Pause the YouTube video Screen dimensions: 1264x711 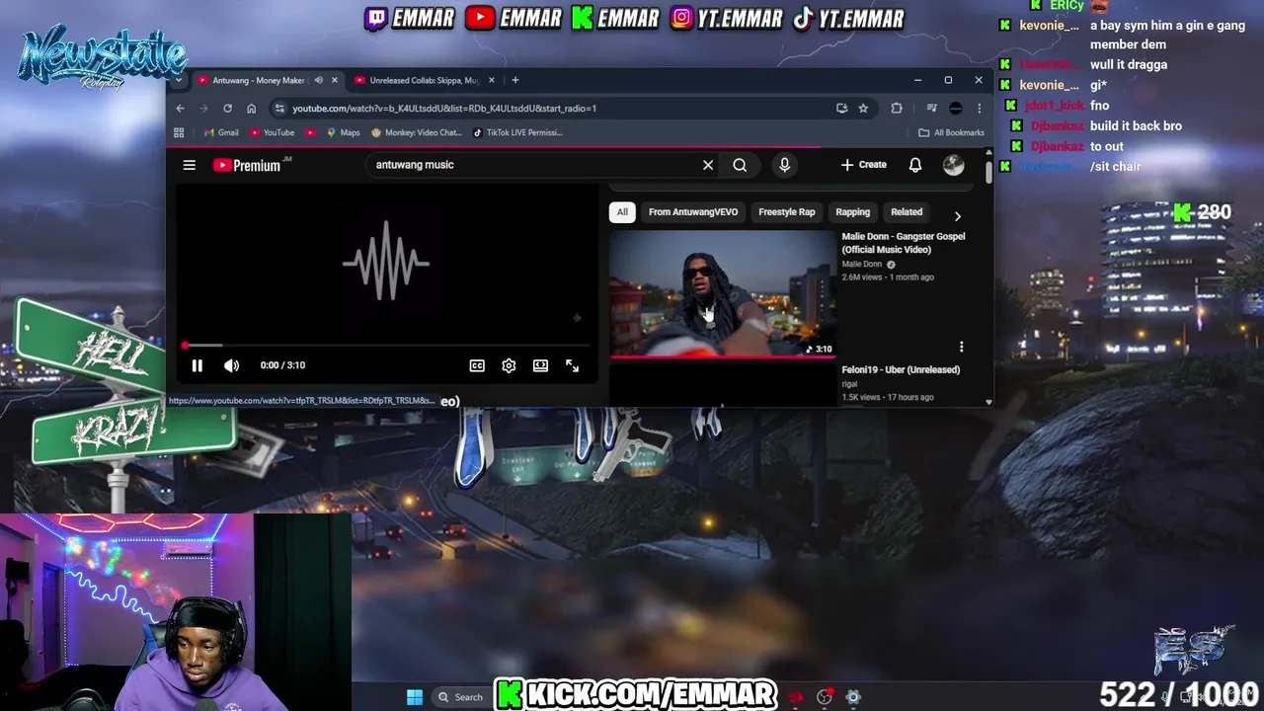coord(197,365)
